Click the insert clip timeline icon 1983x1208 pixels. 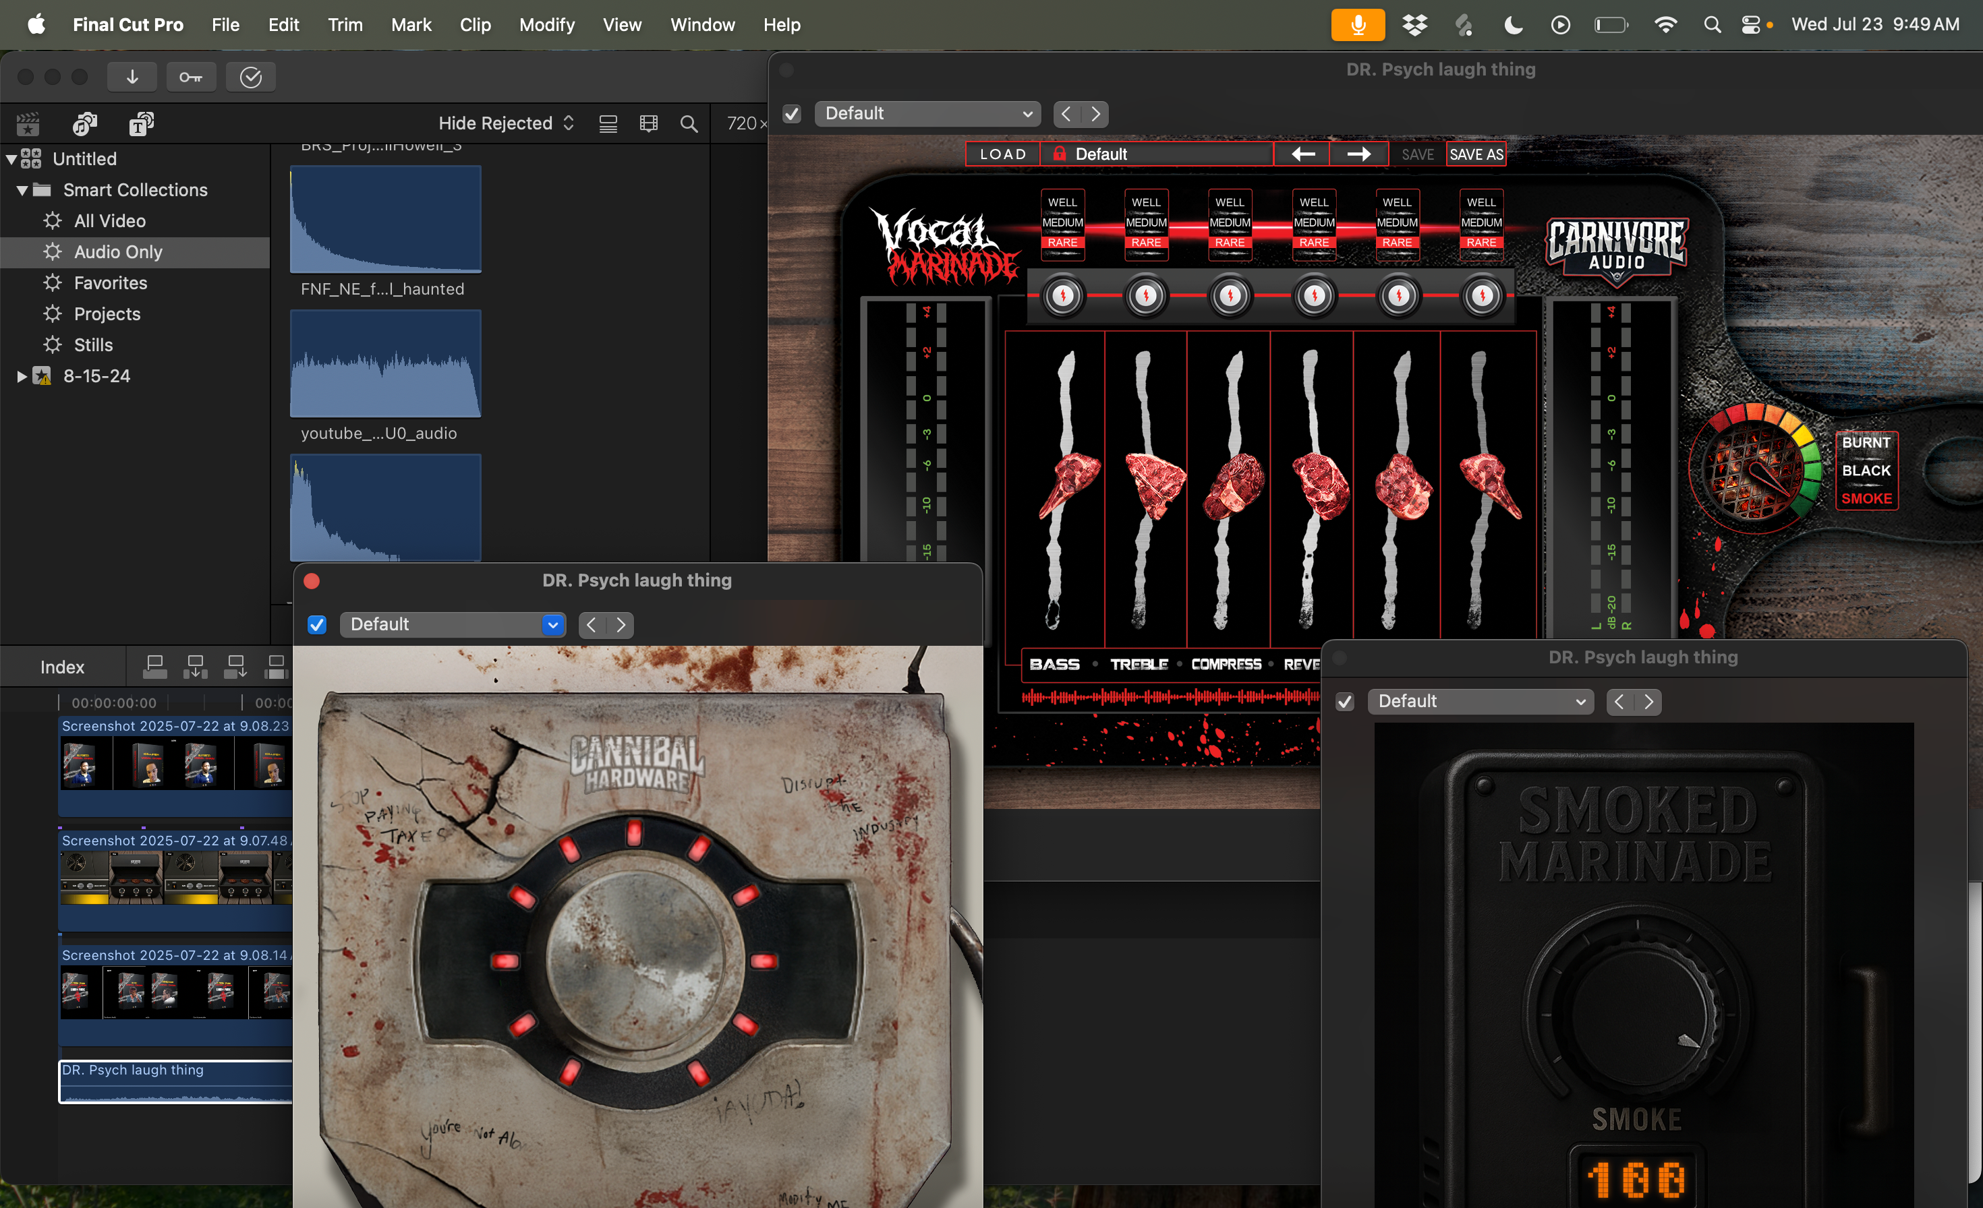(x=195, y=667)
